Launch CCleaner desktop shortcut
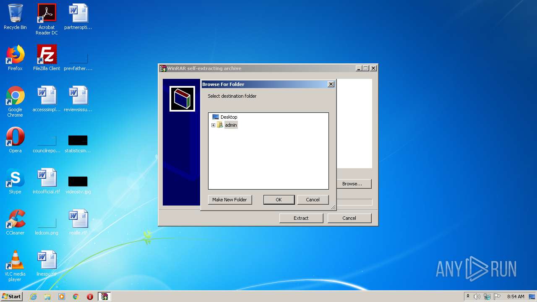Viewport: 537px width, 302px height. 15,222
